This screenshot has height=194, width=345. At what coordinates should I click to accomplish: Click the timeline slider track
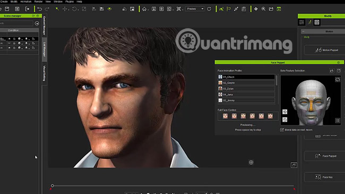[x=173, y=186]
